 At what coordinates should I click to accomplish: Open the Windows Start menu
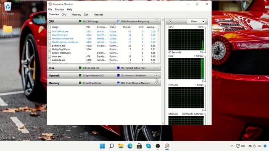coord(102,146)
